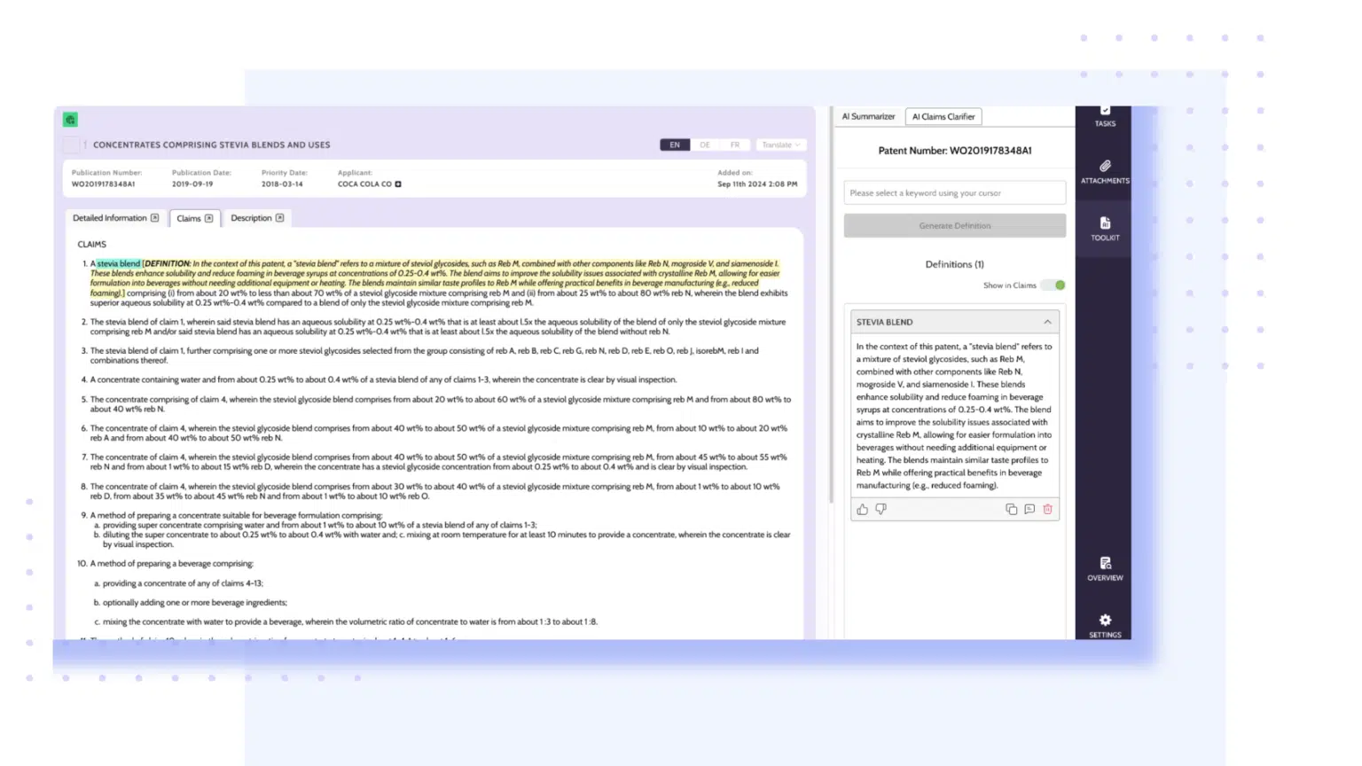Click the plus icon next to Coca Cola Co

(x=398, y=184)
